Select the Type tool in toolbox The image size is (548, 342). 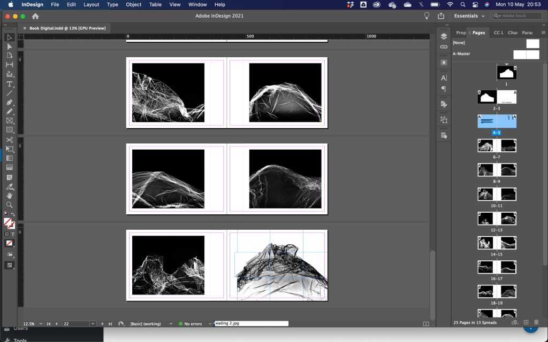(10, 84)
